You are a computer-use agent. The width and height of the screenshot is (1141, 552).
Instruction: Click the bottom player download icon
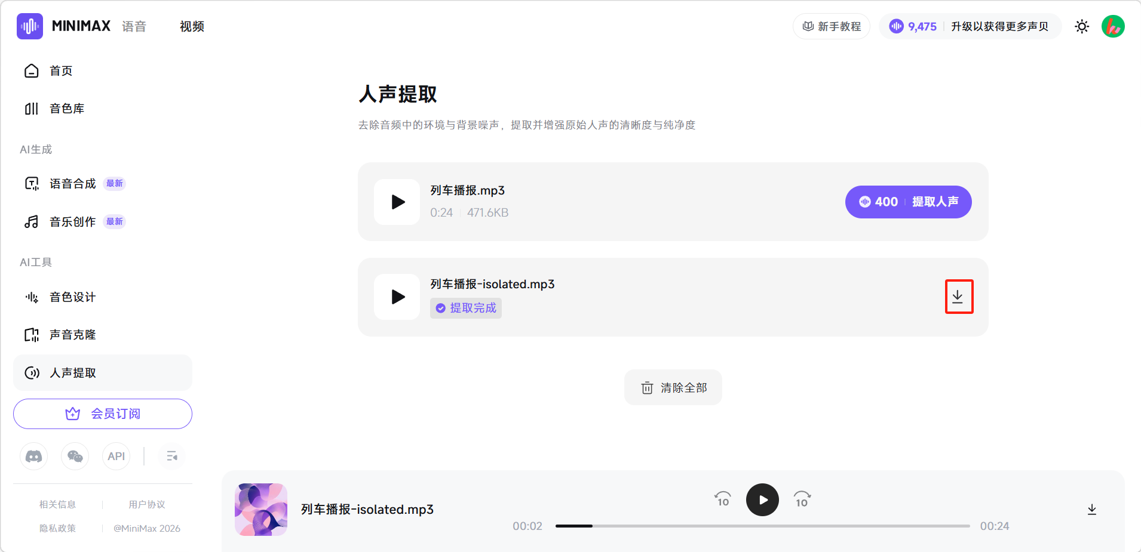click(1091, 510)
